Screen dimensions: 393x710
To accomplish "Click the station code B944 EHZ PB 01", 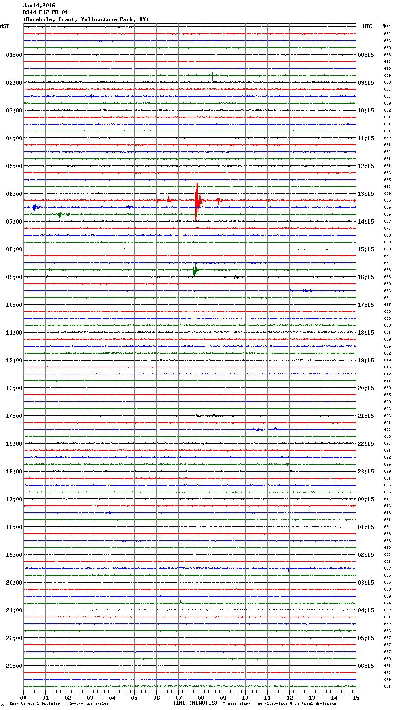I will [45, 12].
